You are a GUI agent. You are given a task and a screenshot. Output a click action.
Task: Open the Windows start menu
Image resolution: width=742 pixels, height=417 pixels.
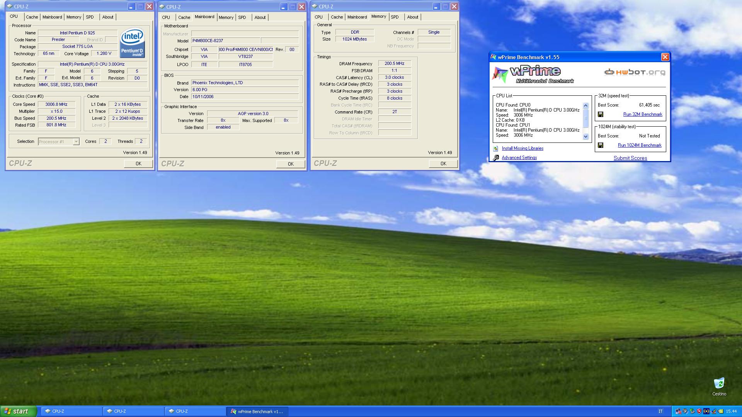[19, 411]
